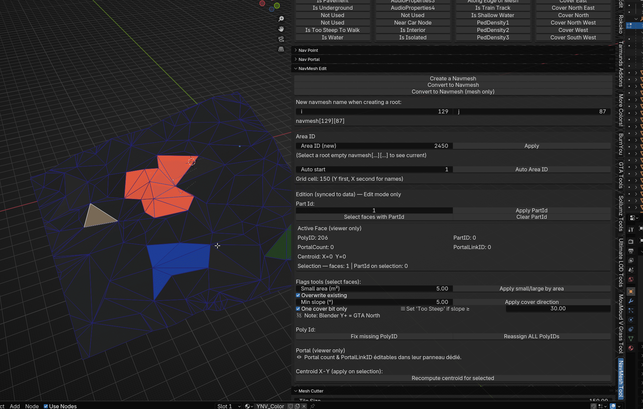This screenshot has width=643, height=409.
Task: Collapse the NavMesh Edit panel
Action: click(312, 68)
